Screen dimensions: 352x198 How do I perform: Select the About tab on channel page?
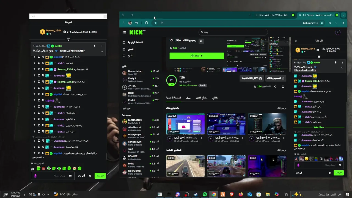[188, 98]
